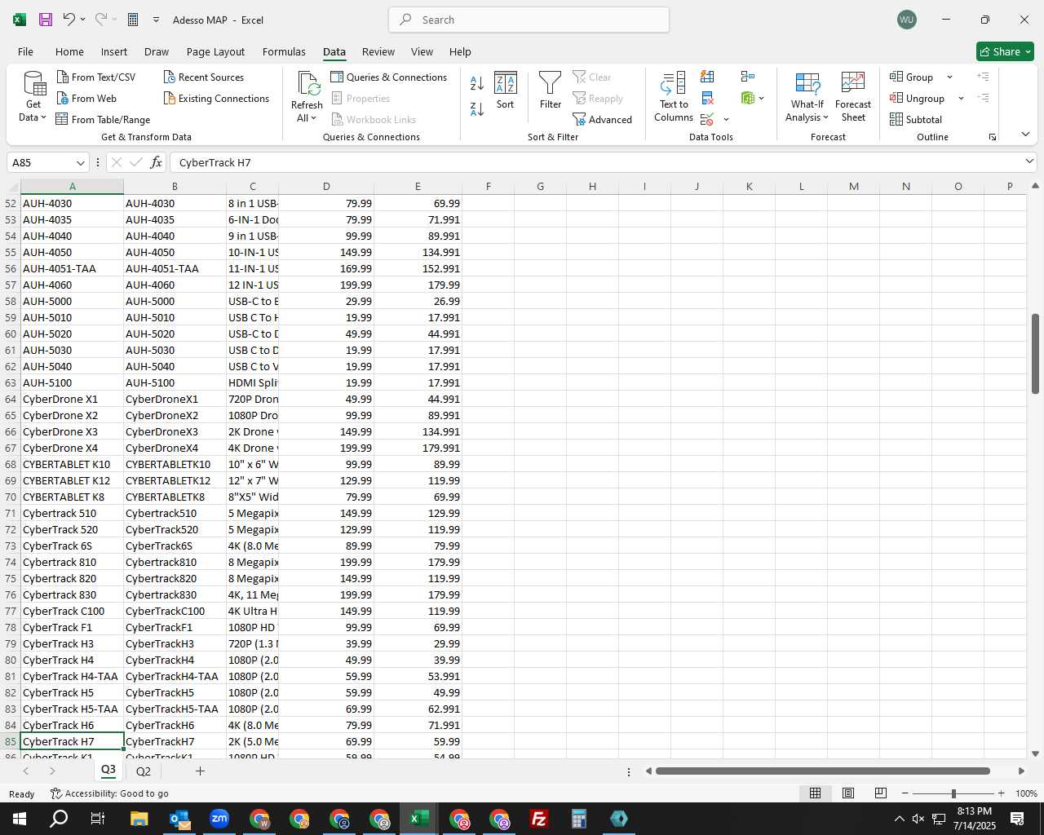Viewport: 1044px width, 835px height.
Task: Open the File menu
Action: click(x=25, y=51)
